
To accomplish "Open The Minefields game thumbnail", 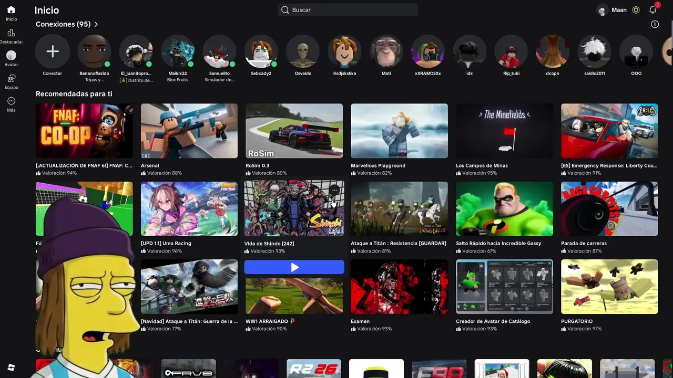I will coord(505,131).
